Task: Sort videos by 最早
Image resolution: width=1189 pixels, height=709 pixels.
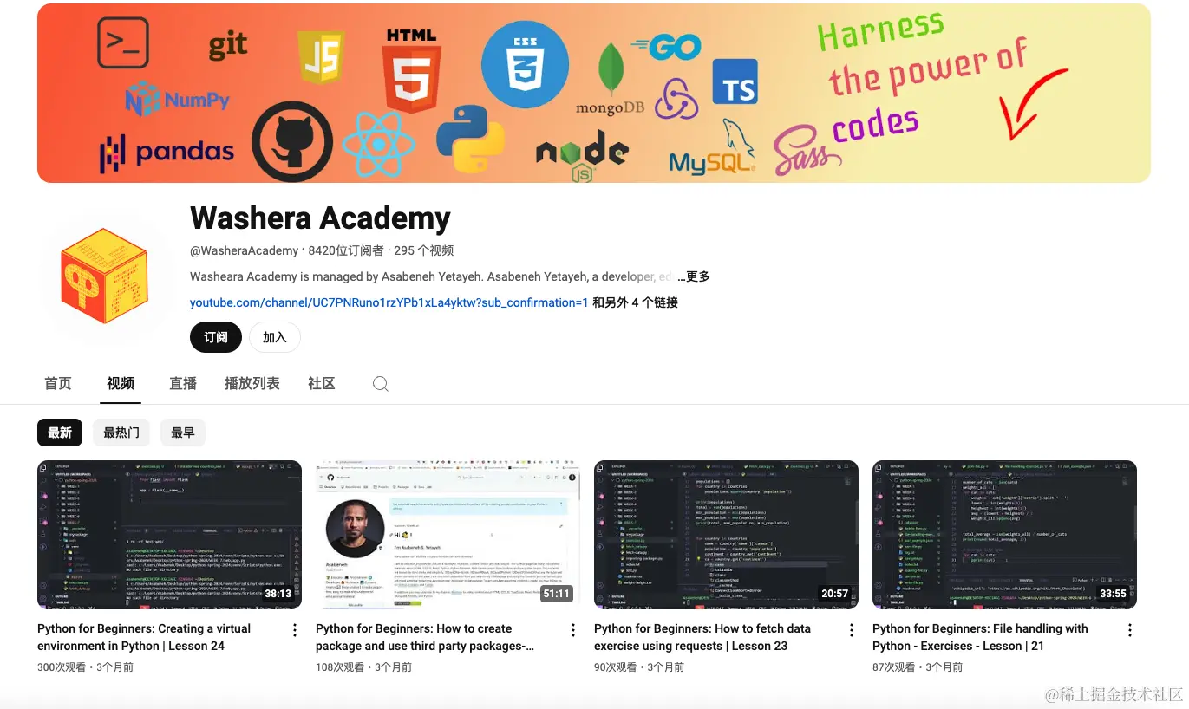Action: [x=183, y=433]
